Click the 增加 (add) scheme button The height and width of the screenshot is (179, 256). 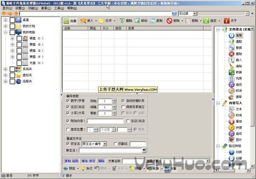click(84, 161)
